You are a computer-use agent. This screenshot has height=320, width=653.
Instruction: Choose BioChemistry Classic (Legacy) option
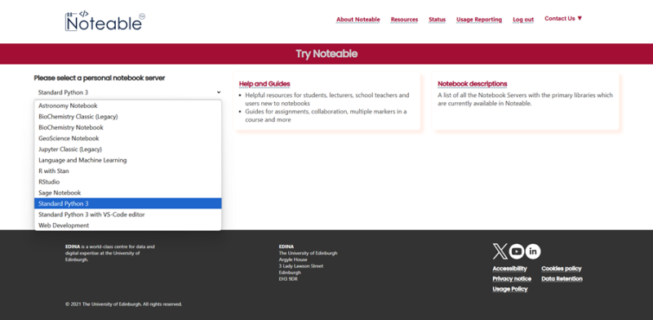point(128,117)
